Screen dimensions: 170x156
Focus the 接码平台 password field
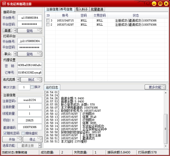(x=30, y=24)
